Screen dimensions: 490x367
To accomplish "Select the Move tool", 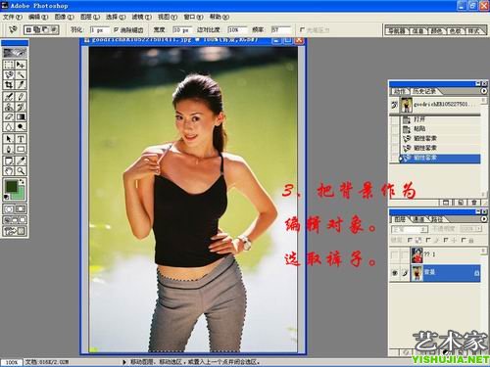I will point(21,65).
